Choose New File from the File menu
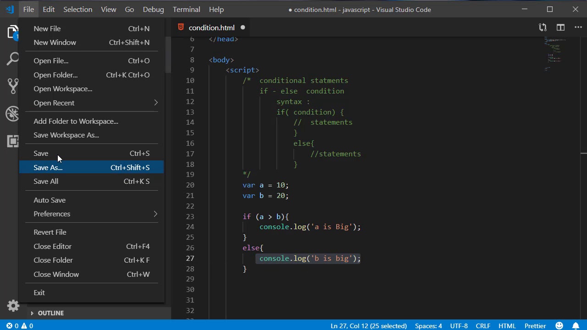Image resolution: width=587 pixels, height=330 pixels. [x=91, y=28]
